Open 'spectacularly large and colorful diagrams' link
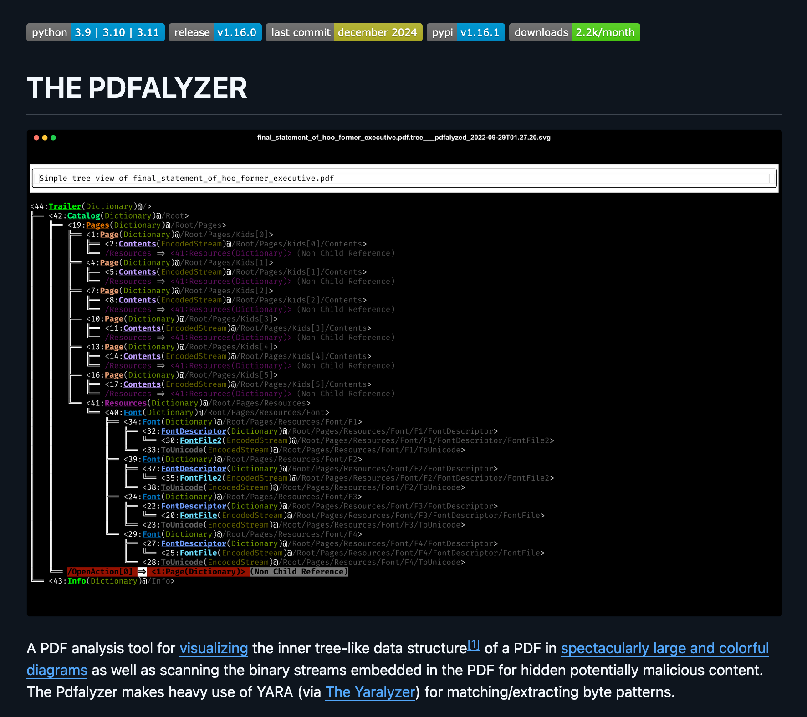The height and width of the screenshot is (717, 807). point(664,648)
